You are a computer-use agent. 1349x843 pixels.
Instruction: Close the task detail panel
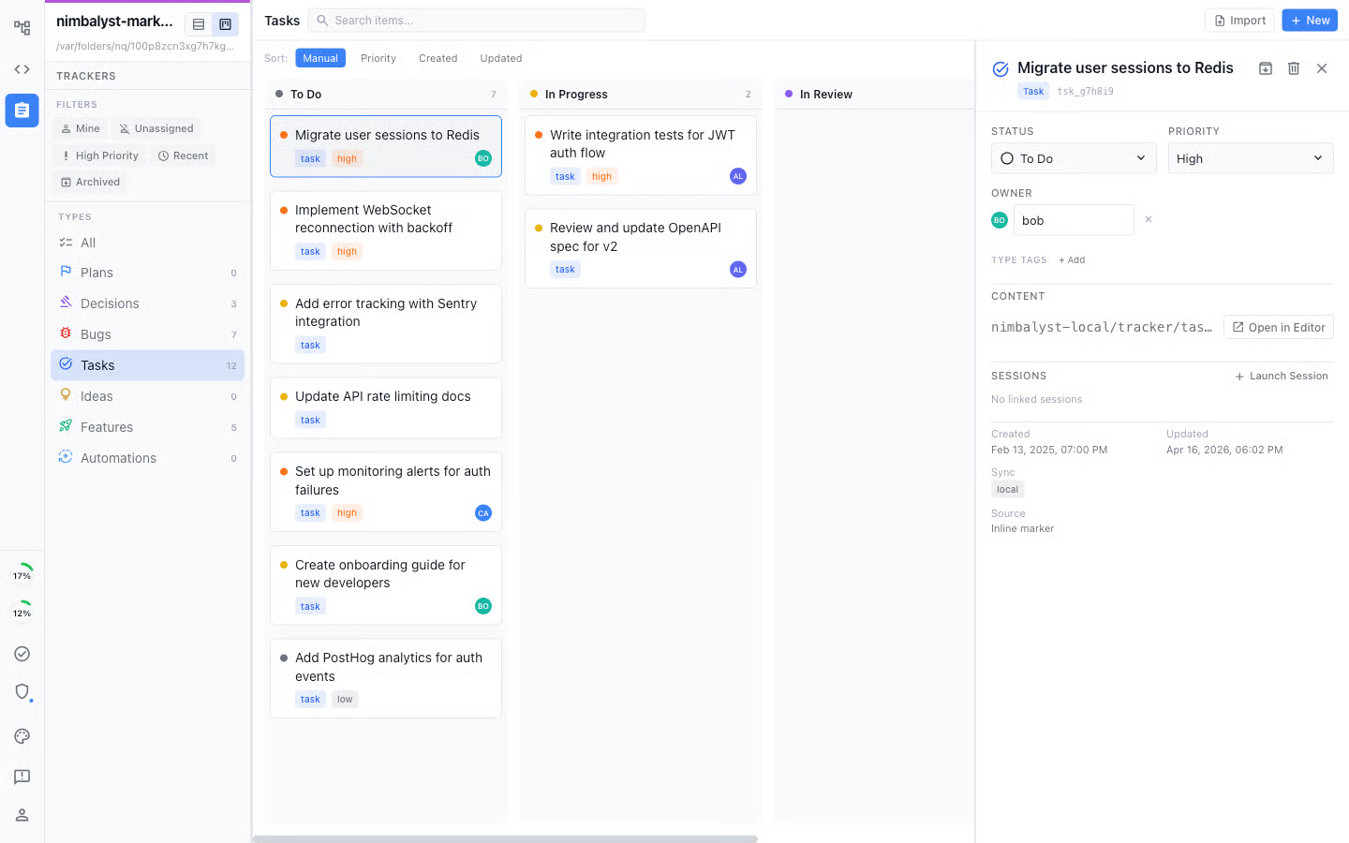[x=1322, y=68]
